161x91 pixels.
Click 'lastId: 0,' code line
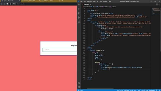click(x=98, y=59)
